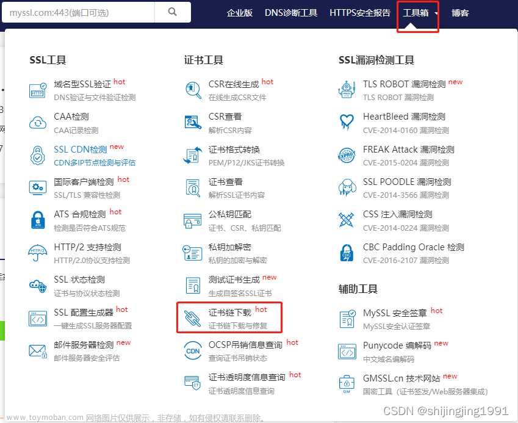Expand the 工具箱 dropdown menu
This screenshot has height=423, width=518.
(x=420, y=13)
